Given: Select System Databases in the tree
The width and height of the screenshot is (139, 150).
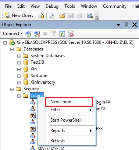Looking at the screenshot, I should click(x=48, y=56).
